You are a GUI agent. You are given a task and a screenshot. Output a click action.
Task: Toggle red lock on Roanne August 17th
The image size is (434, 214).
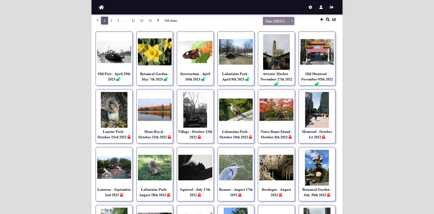pos(240,195)
